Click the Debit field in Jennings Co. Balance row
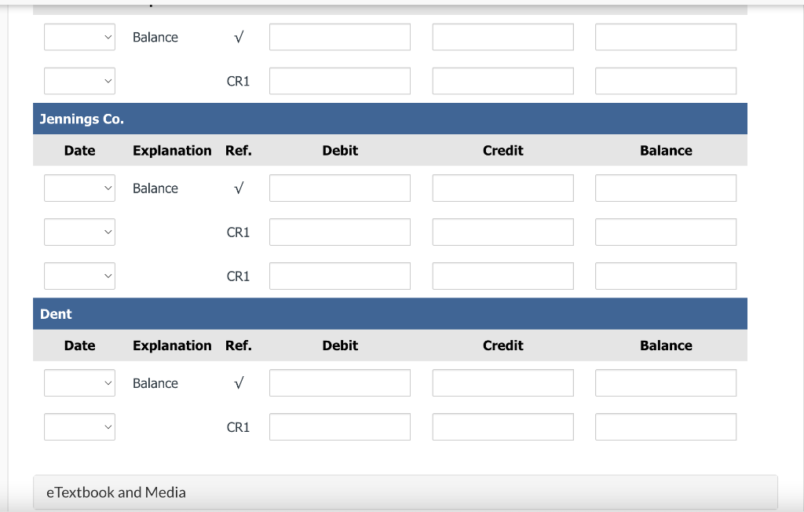This screenshot has width=804, height=512. point(339,188)
